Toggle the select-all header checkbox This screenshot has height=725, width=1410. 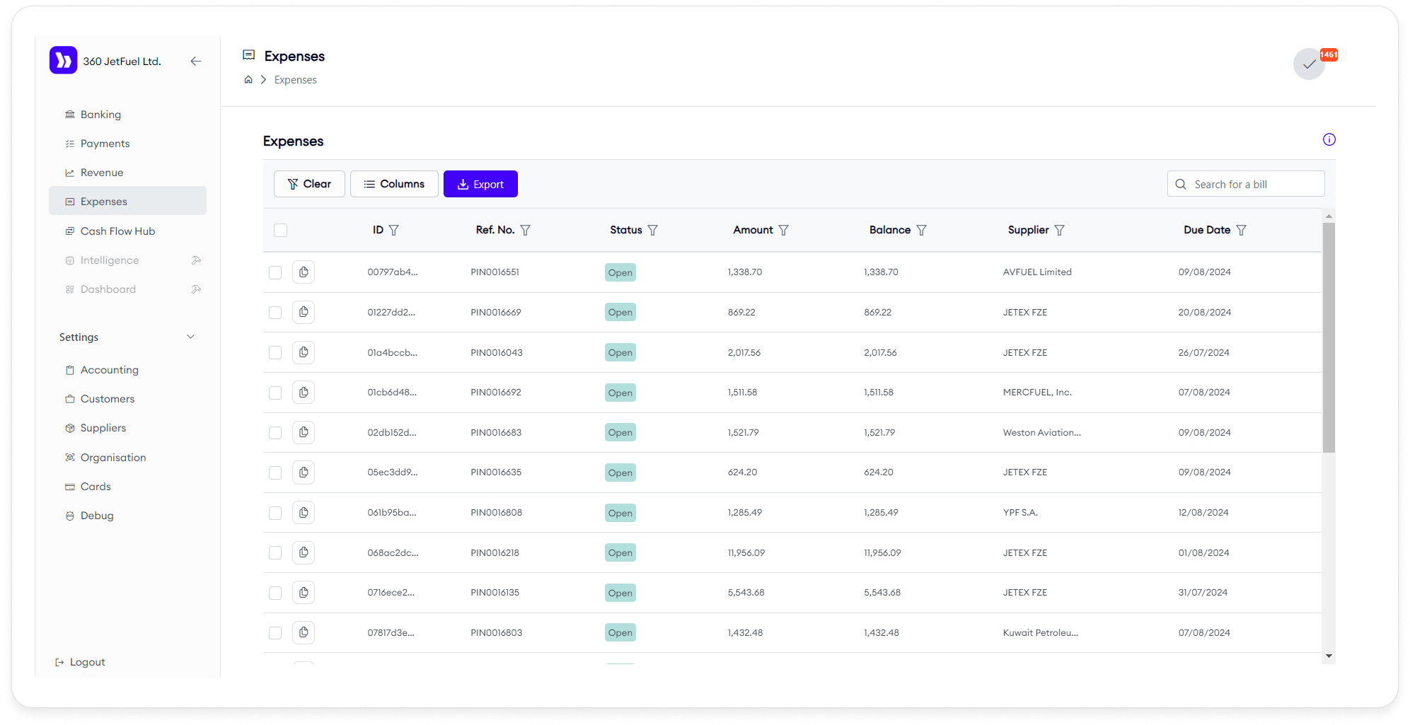(x=281, y=230)
